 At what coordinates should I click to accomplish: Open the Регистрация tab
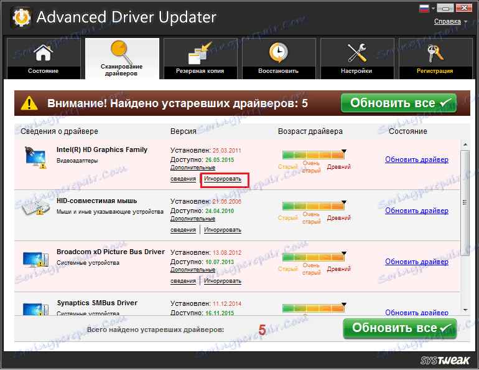435,59
